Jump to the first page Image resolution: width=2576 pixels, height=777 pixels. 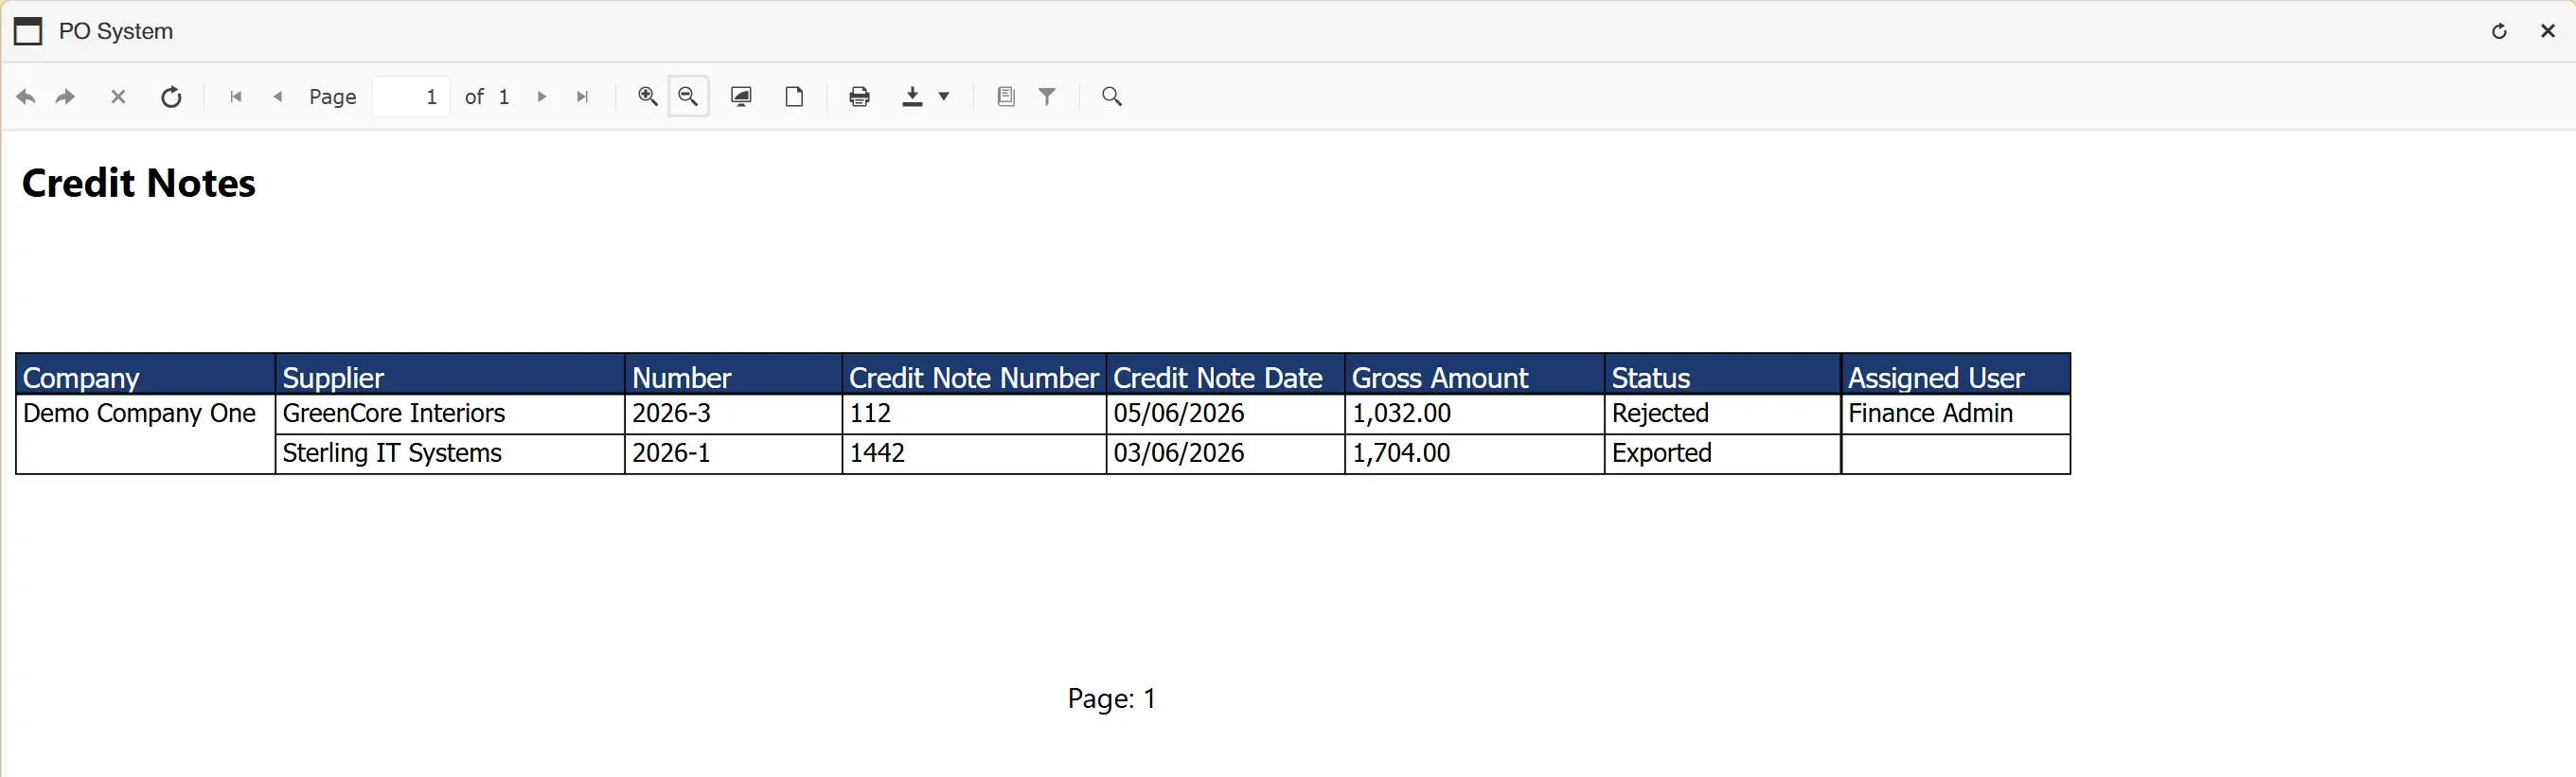coord(236,97)
